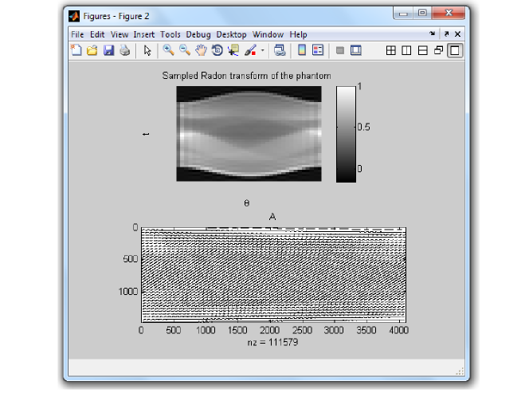Image resolution: width=529 pixels, height=397 pixels.
Task: Open the Tools menu
Action: coord(170,34)
